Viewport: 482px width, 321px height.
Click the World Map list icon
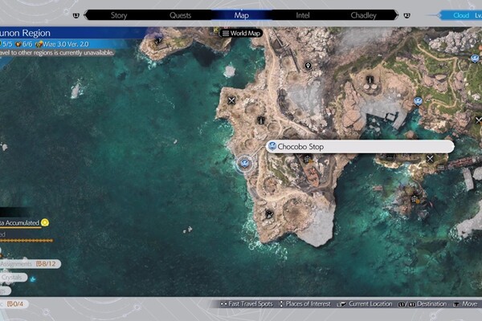coord(226,33)
